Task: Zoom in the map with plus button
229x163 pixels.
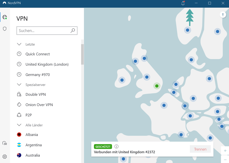Action: coord(225,150)
